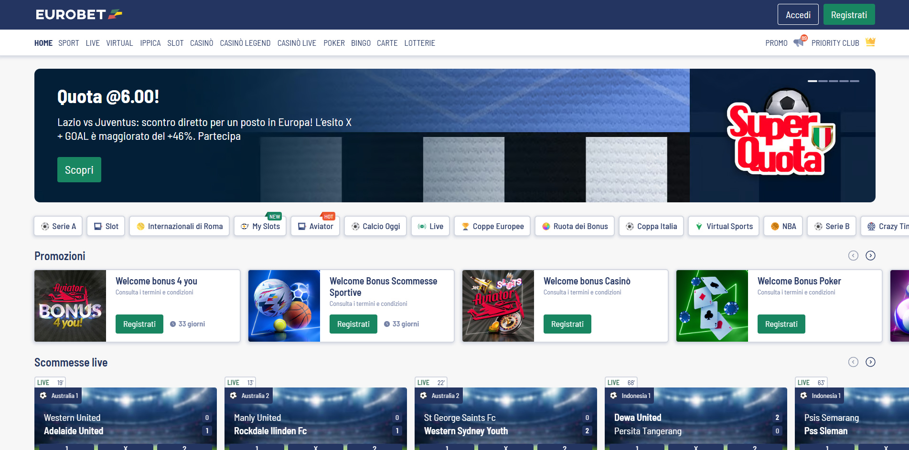The image size is (909, 450).
Task: Click the last banner carousel indicator dash
Action: 855,81
